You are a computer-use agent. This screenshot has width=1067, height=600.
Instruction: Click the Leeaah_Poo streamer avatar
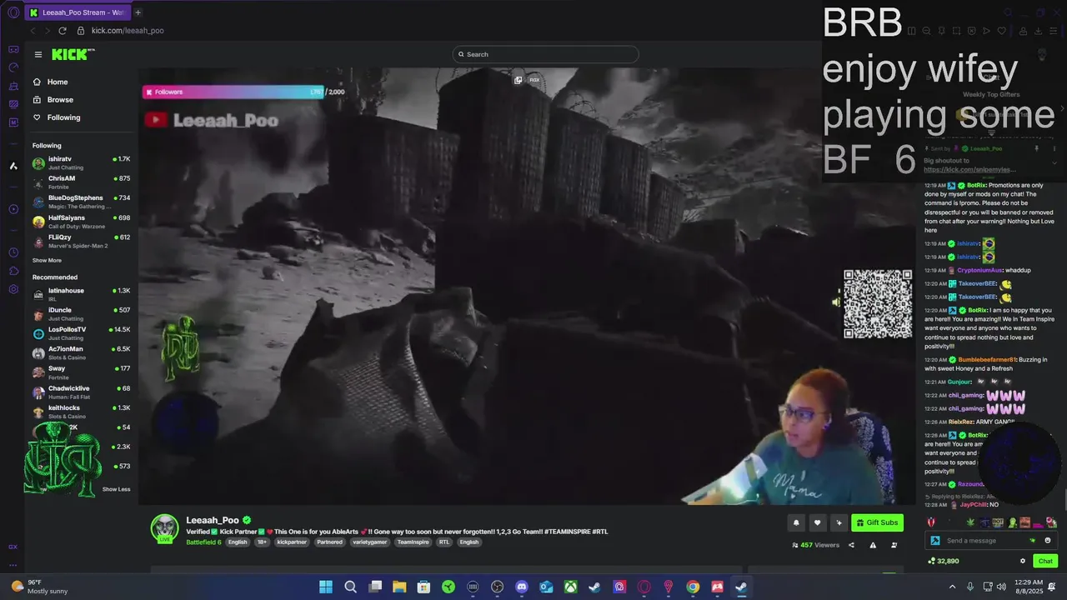[x=164, y=528]
